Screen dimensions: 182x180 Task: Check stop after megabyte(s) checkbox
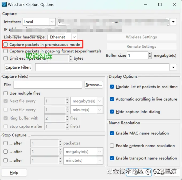click(x=6, y=152)
